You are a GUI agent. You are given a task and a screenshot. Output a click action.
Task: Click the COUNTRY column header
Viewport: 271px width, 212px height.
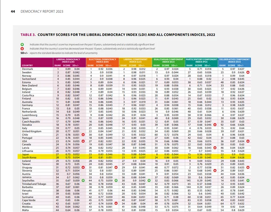coord(27,66)
